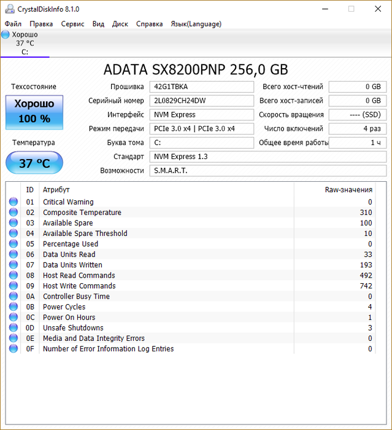Click the Буква тома field showing C:
Screen dimensions: 392x430
click(202, 143)
